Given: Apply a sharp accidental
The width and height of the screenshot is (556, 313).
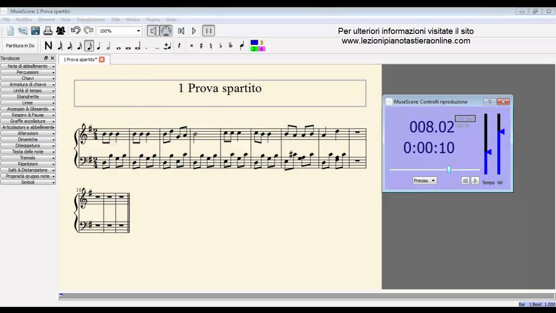Looking at the screenshot, I should click(201, 46).
